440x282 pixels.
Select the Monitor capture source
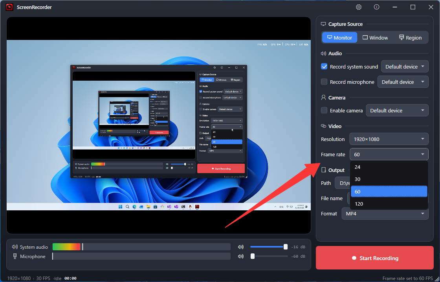pyautogui.click(x=339, y=38)
